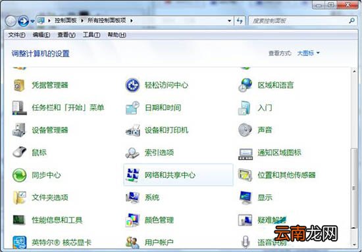Click the 位置和其他传感器 icon
Image resolution: width=362 pixels, height=252 pixels.
(246, 175)
